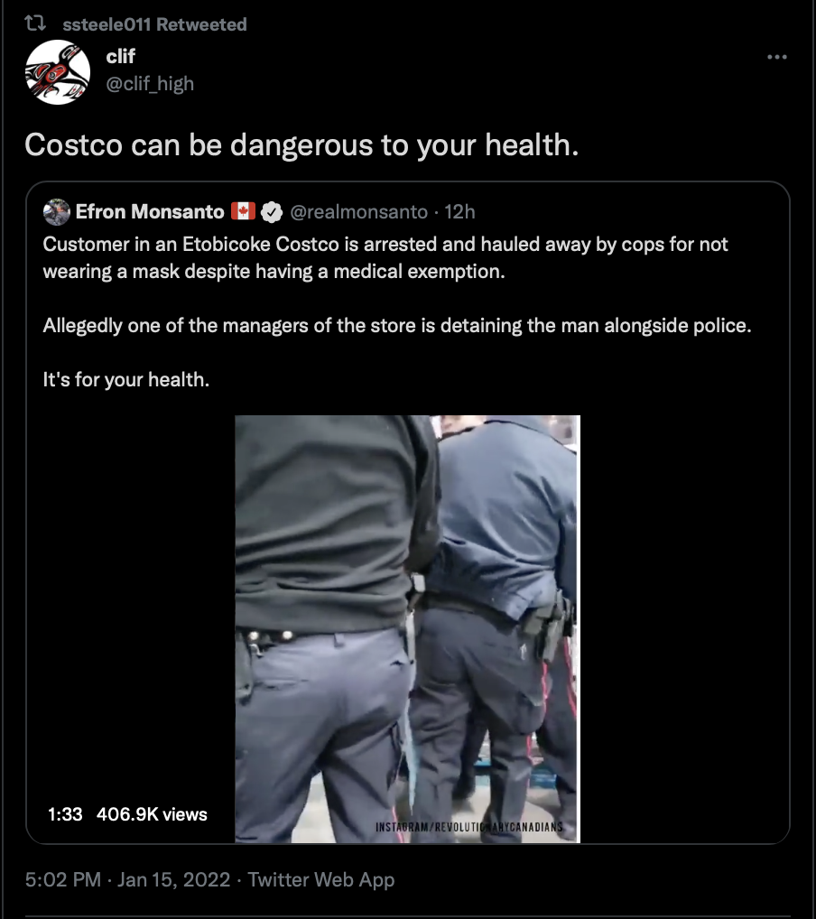Click the Instagram/RevolutionaryCanadians watermark
Screen dimensions: 816x919
[469, 827]
